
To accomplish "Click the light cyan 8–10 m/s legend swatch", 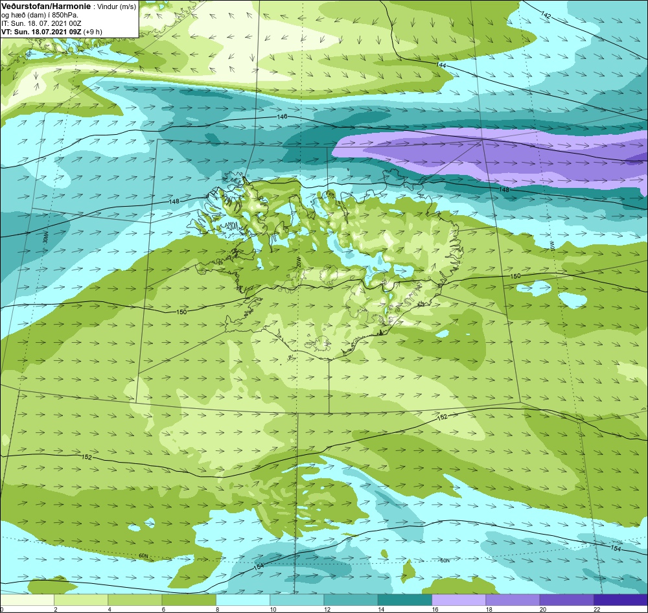I will 243,599.
